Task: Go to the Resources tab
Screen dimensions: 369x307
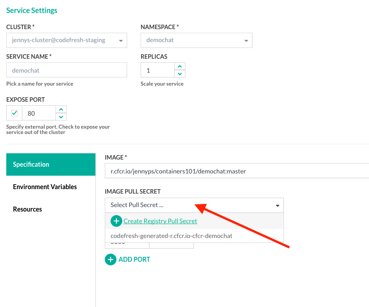Action: point(28,209)
